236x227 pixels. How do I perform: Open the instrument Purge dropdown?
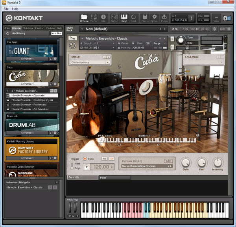pos(159,43)
